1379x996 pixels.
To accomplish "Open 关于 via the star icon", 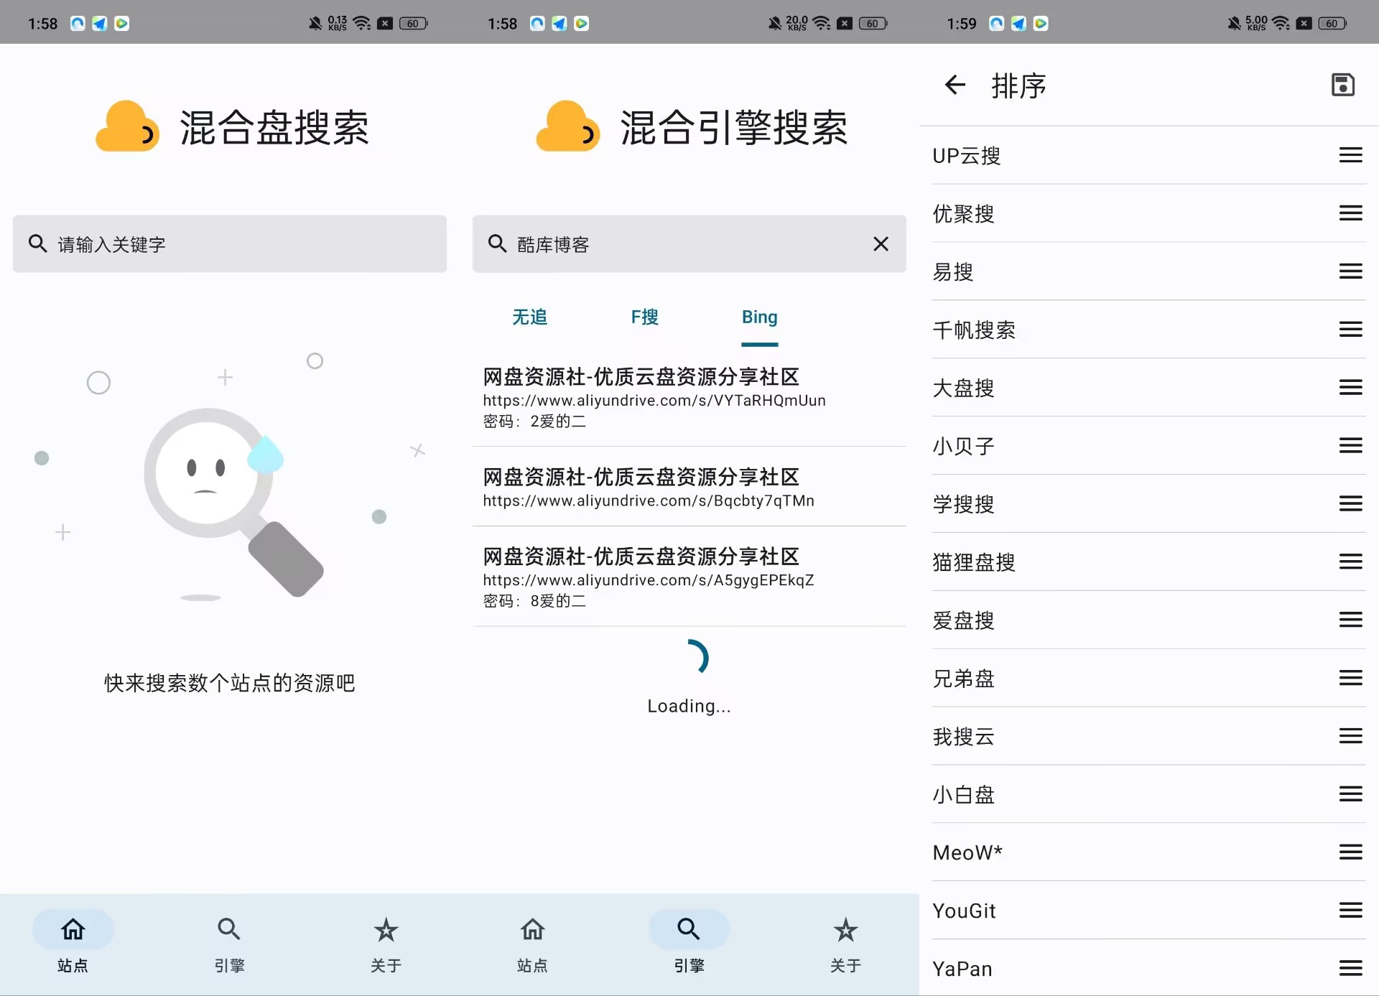I will pos(845,930).
